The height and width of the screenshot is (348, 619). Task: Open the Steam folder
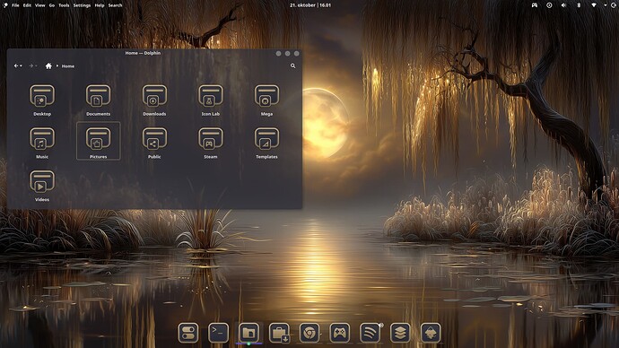tap(211, 143)
